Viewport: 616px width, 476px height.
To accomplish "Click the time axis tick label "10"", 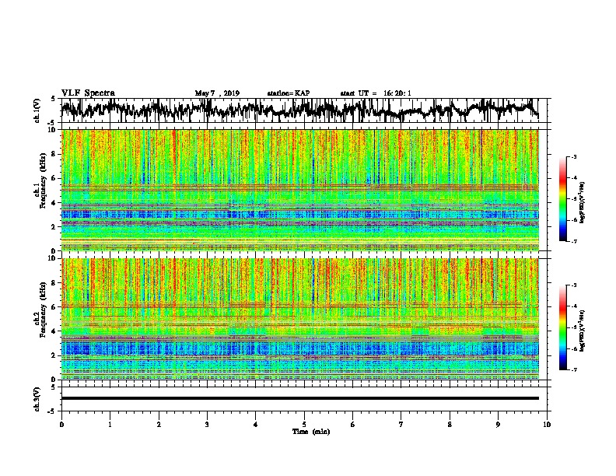I will 547,424.
